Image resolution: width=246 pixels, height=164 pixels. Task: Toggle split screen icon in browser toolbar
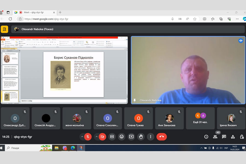[204, 19]
